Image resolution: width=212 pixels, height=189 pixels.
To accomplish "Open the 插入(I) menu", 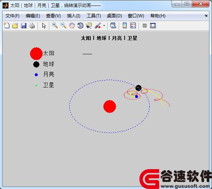I will 73,16.
